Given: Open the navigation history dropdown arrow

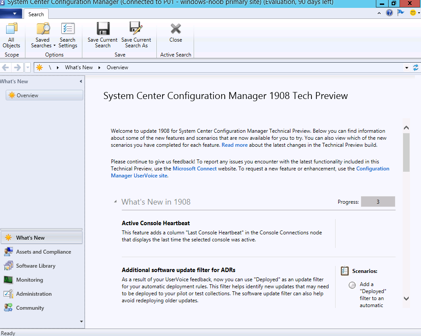Looking at the screenshot, I should pos(28,67).
